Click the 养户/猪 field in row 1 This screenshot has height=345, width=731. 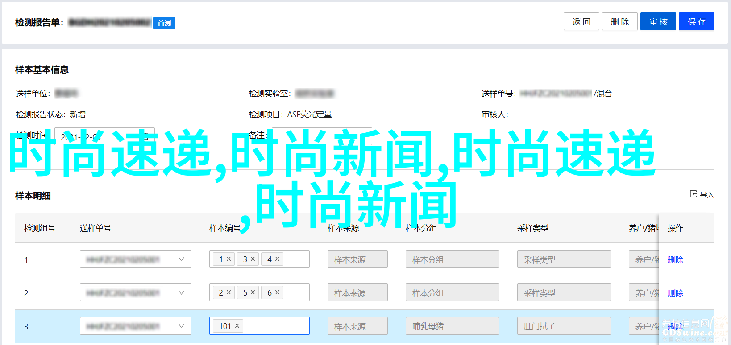(644, 259)
